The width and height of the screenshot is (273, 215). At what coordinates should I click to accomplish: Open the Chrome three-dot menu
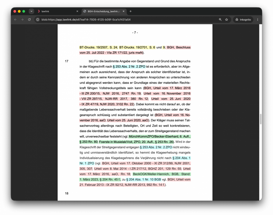[x=258, y=20]
